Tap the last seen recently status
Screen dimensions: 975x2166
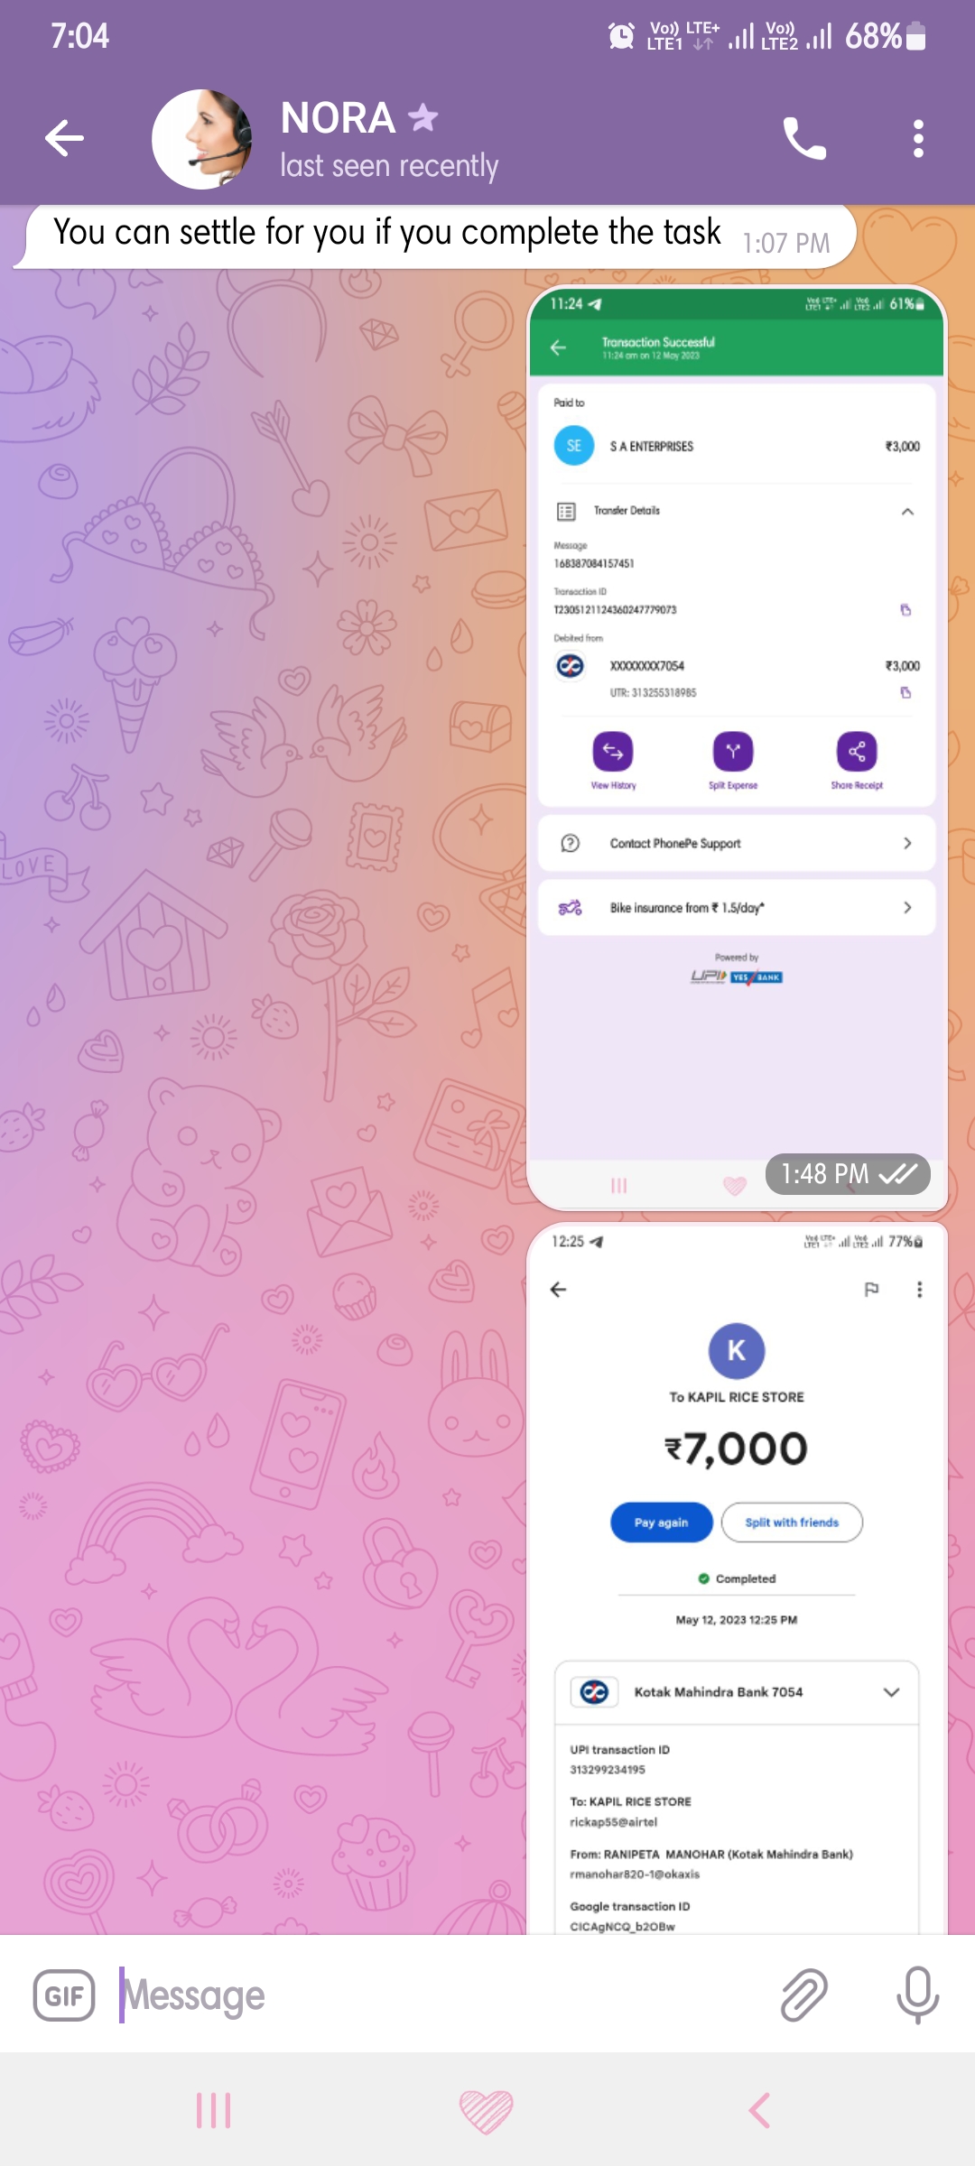[x=389, y=166]
